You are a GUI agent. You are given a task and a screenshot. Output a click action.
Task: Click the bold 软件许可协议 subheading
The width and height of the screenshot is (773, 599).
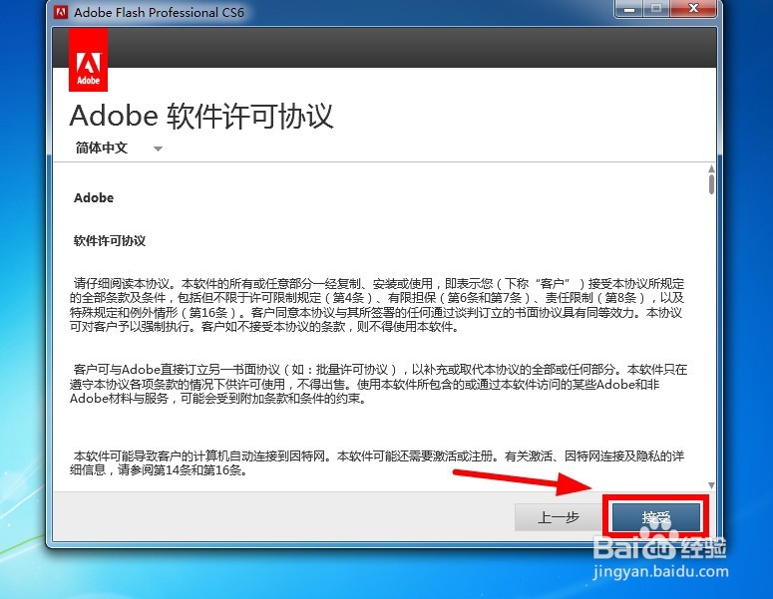pos(110,241)
